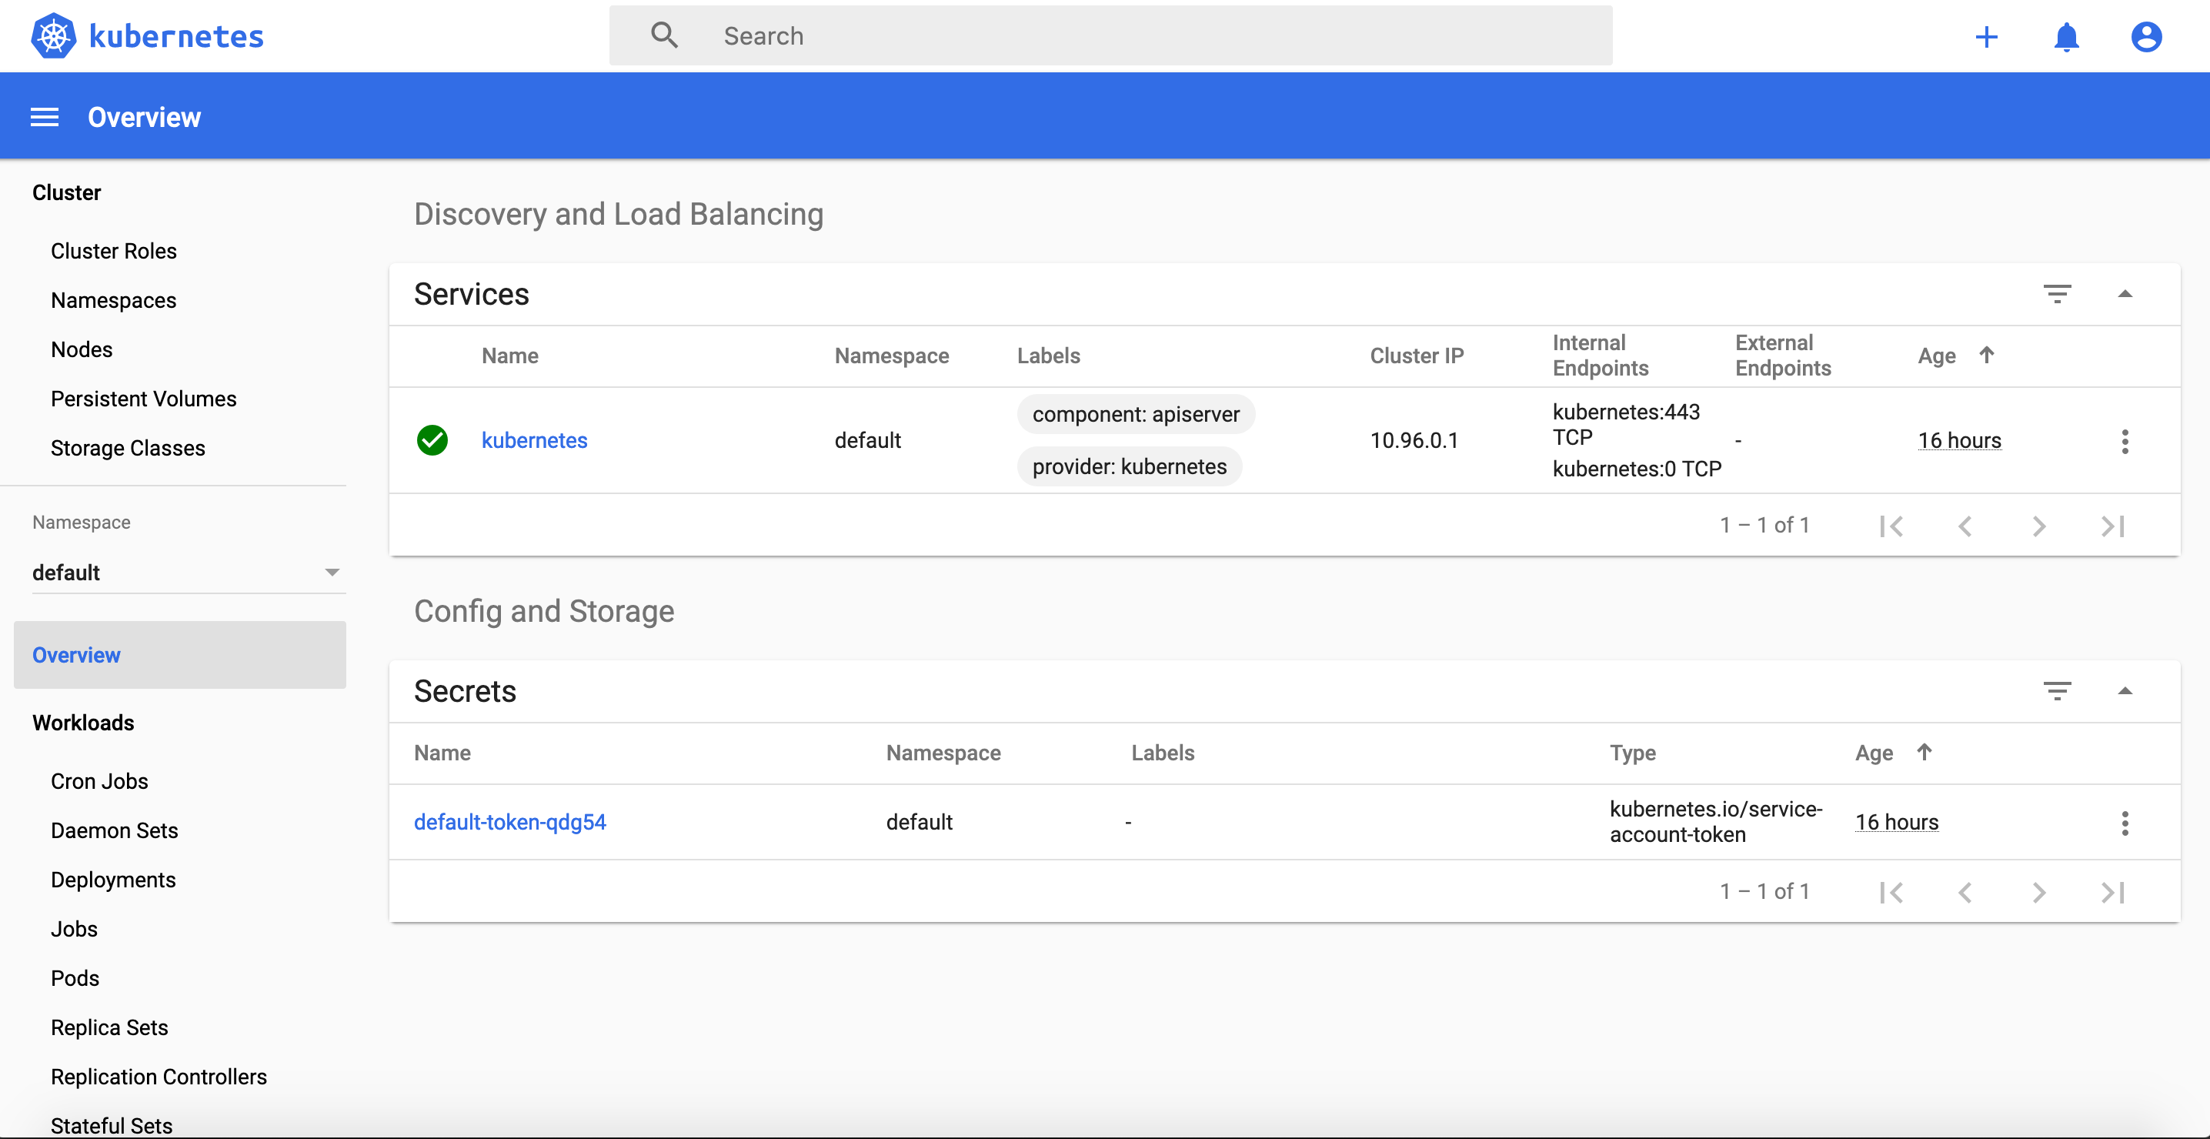Open the notifications bell
Viewport: 2210px width, 1139px height.
(2066, 37)
